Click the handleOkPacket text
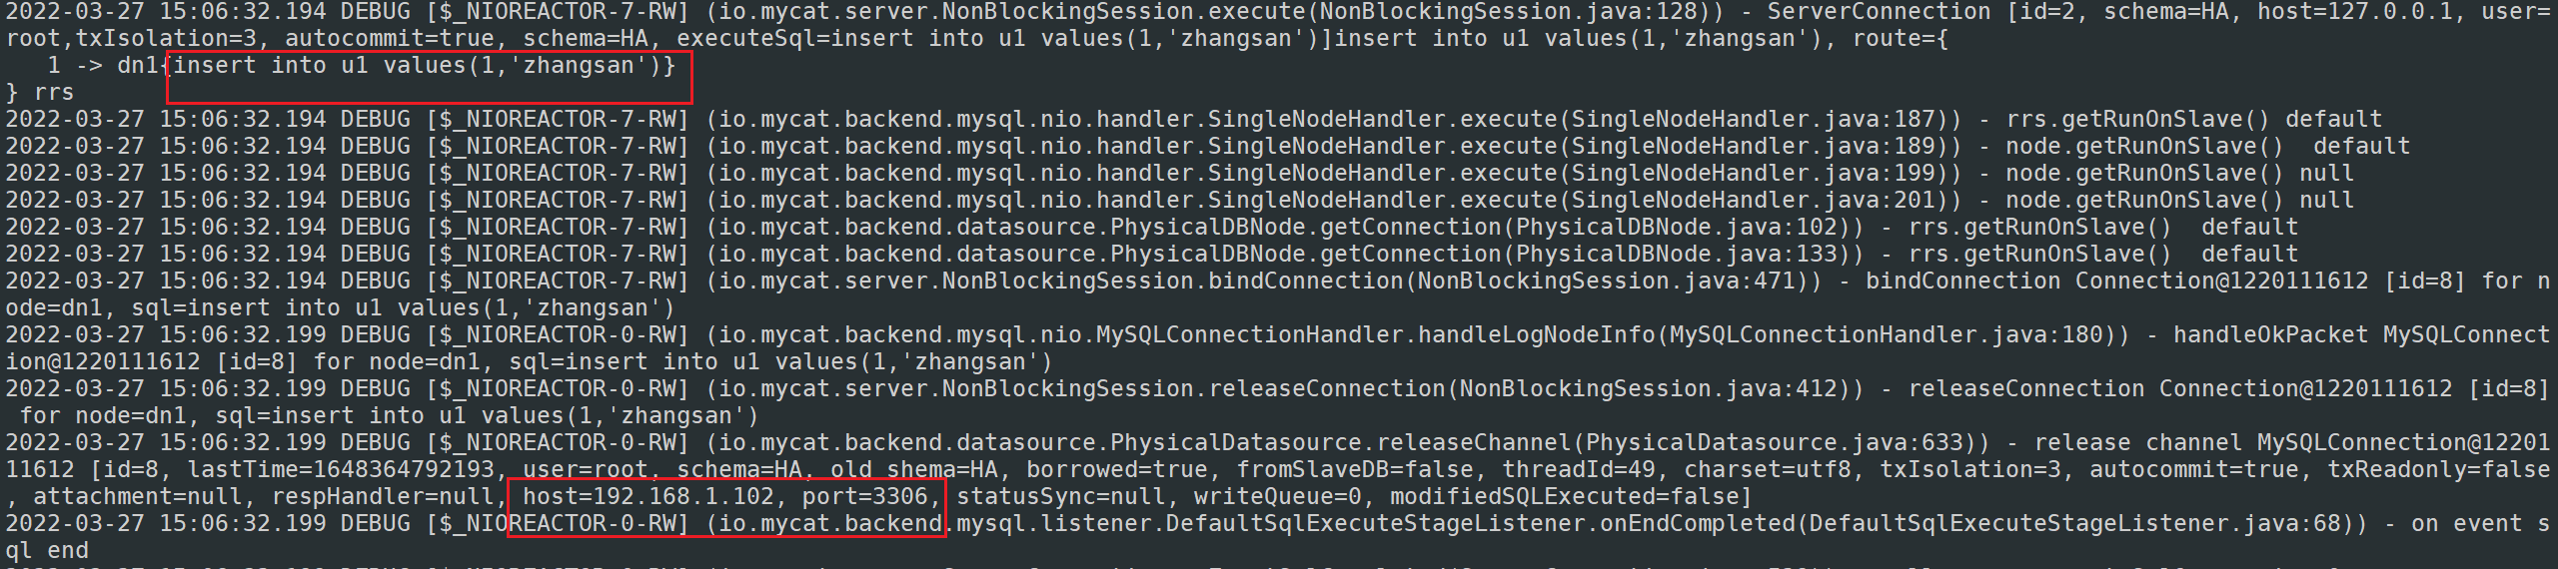 pyautogui.click(x=2270, y=335)
